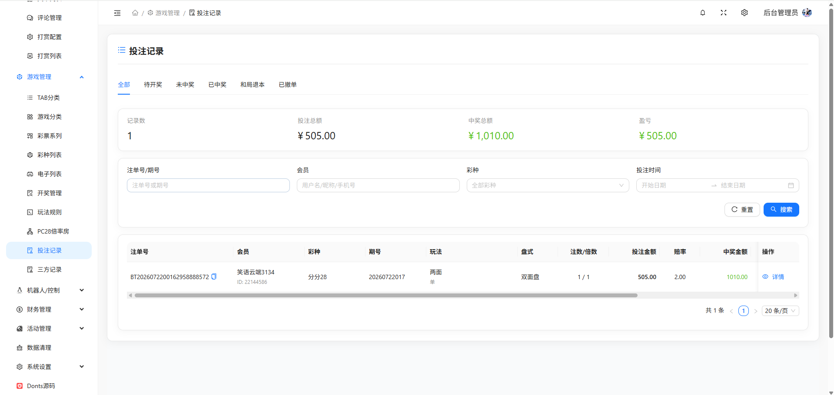Click the 重置 reset button
Image resolution: width=834 pixels, height=395 pixels.
[742, 210]
